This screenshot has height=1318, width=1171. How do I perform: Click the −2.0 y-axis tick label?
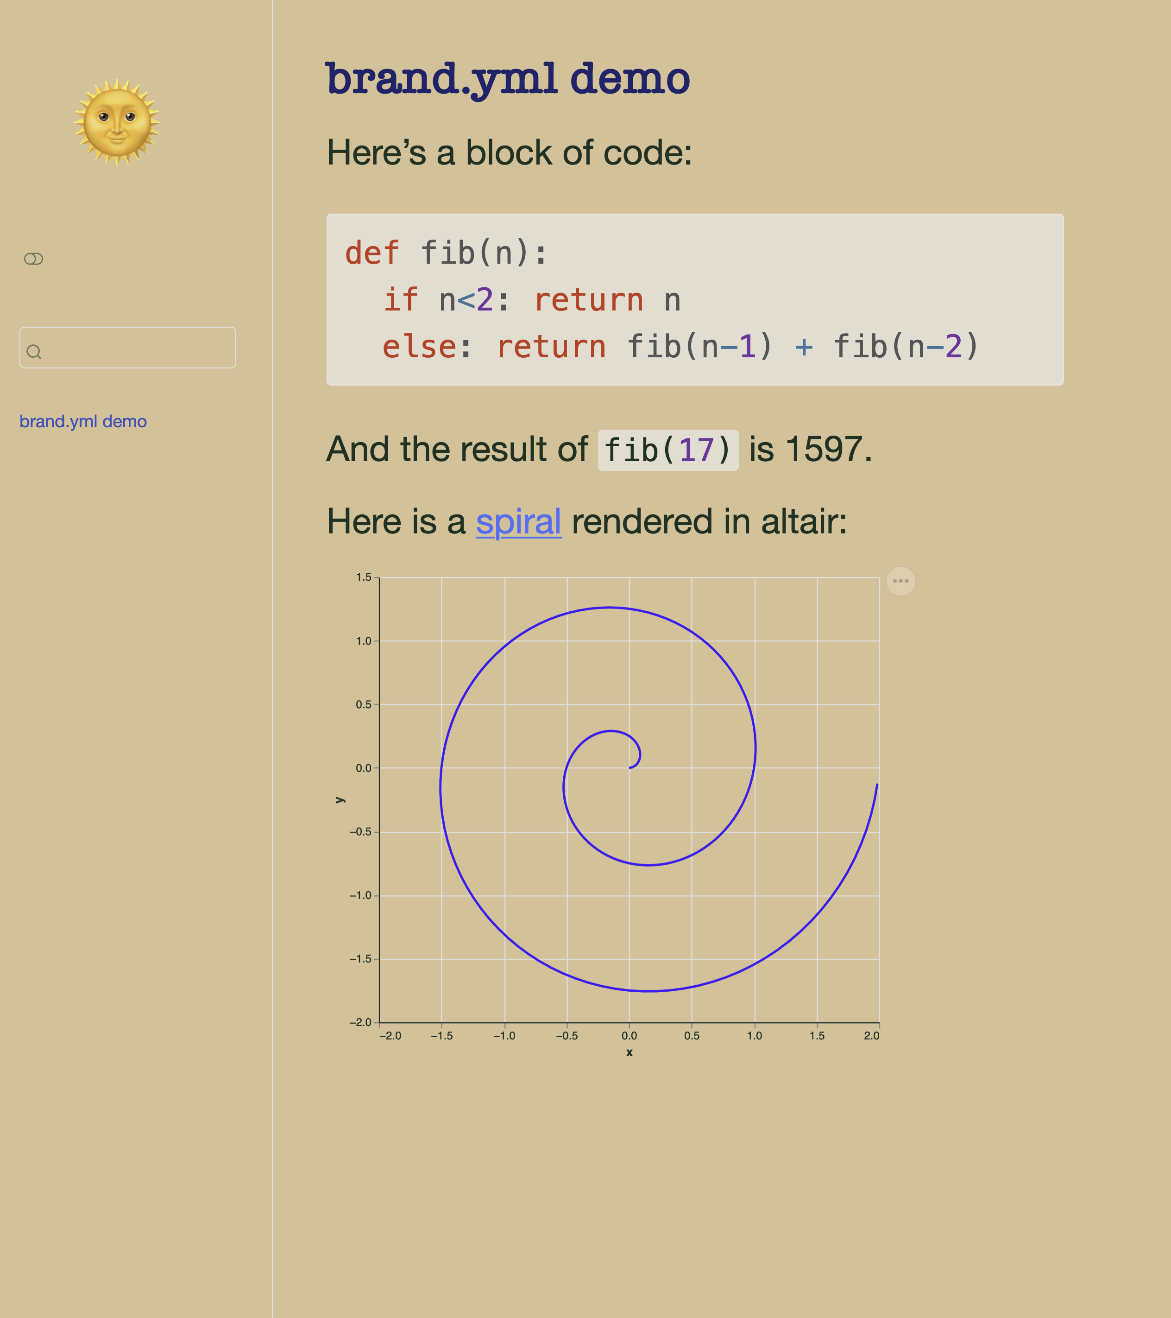coord(360,1022)
